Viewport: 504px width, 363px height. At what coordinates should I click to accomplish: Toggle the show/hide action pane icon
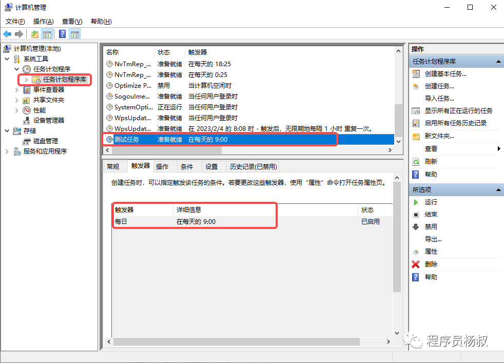pyautogui.click(x=75, y=34)
